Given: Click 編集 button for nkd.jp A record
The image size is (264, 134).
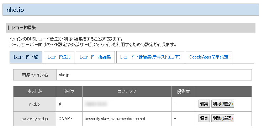Looking at the screenshot, I should click(x=204, y=104).
